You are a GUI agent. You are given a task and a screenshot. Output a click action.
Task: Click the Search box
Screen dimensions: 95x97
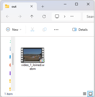click(x=89, y=17)
